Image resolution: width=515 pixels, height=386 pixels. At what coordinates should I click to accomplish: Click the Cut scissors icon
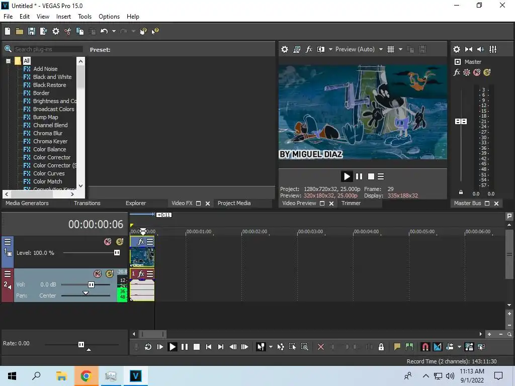pyautogui.click(x=68, y=31)
